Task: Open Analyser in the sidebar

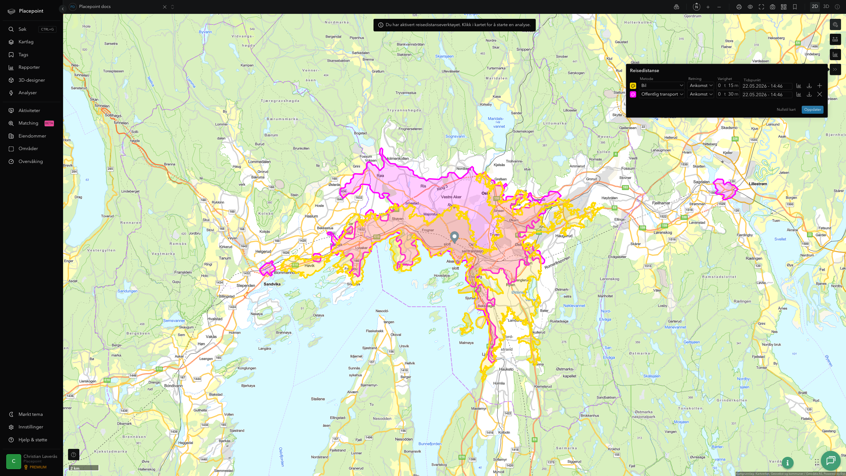Action: [32, 93]
